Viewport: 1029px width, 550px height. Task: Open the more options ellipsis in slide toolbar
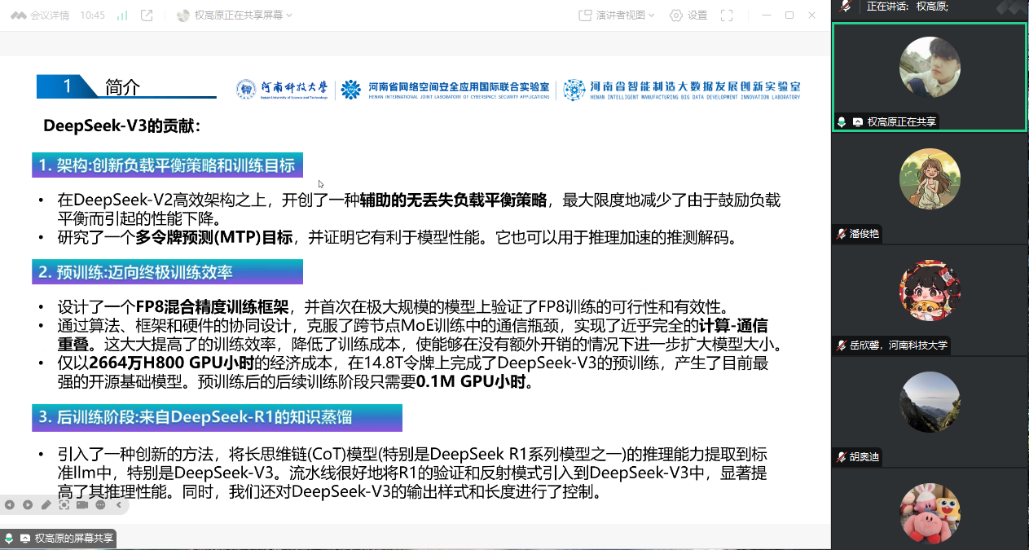click(100, 505)
